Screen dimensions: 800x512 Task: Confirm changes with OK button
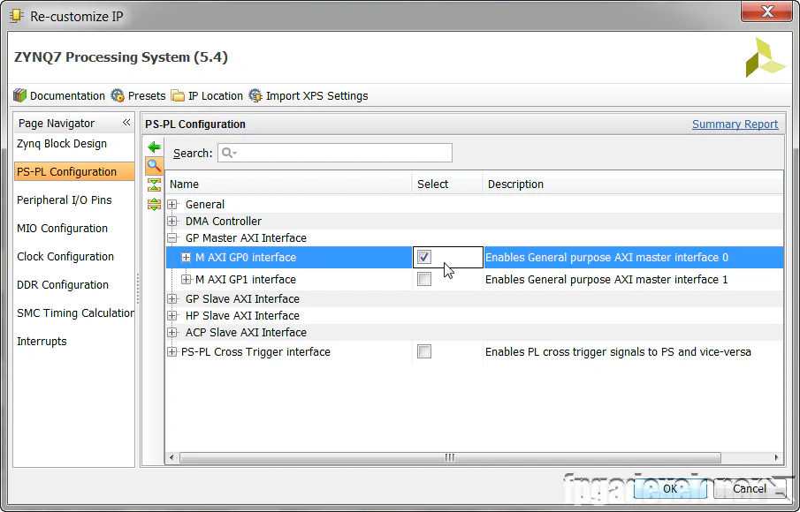point(670,488)
